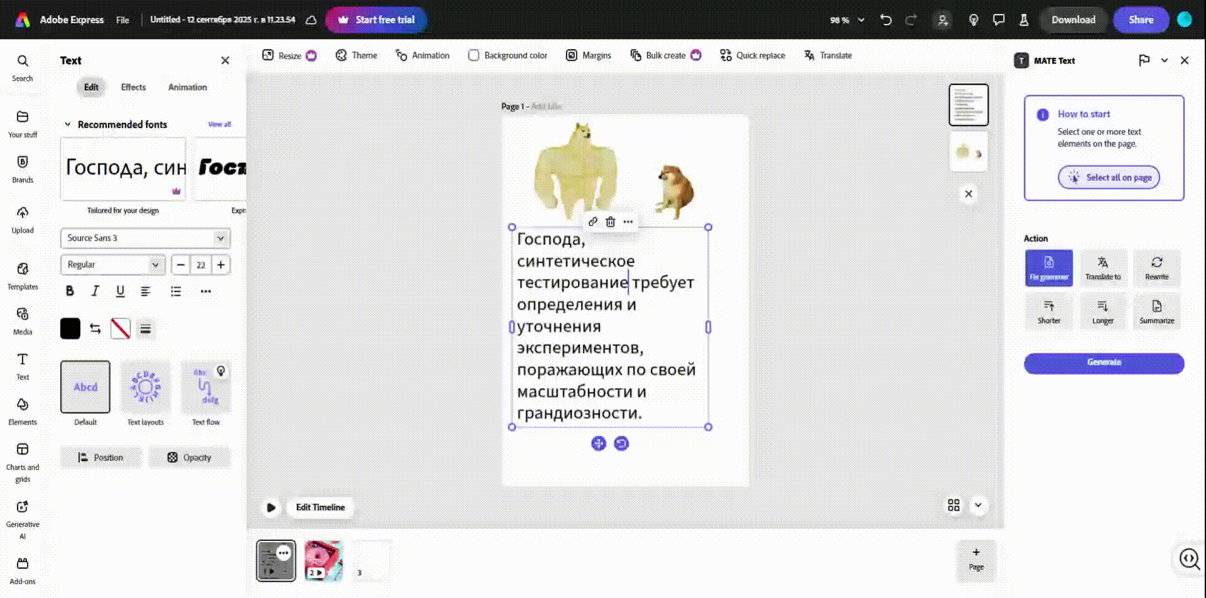Toggle underline text formatting

tap(120, 291)
